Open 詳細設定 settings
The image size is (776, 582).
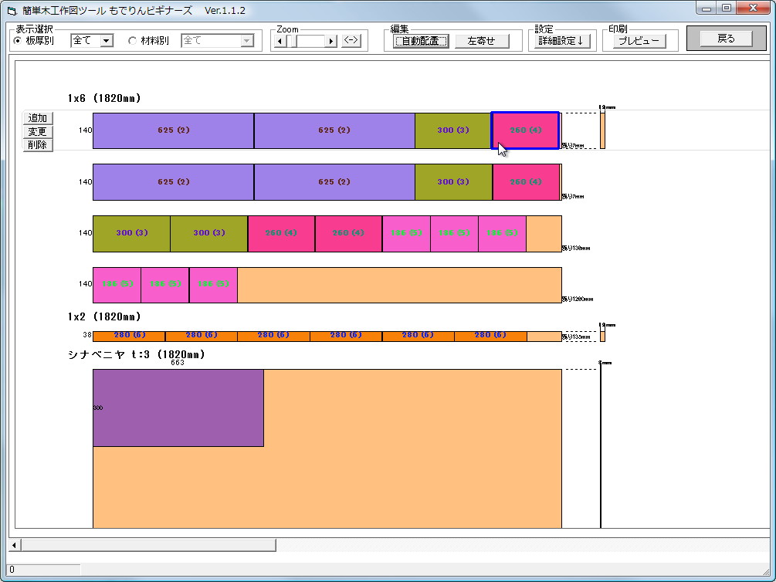tap(561, 41)
